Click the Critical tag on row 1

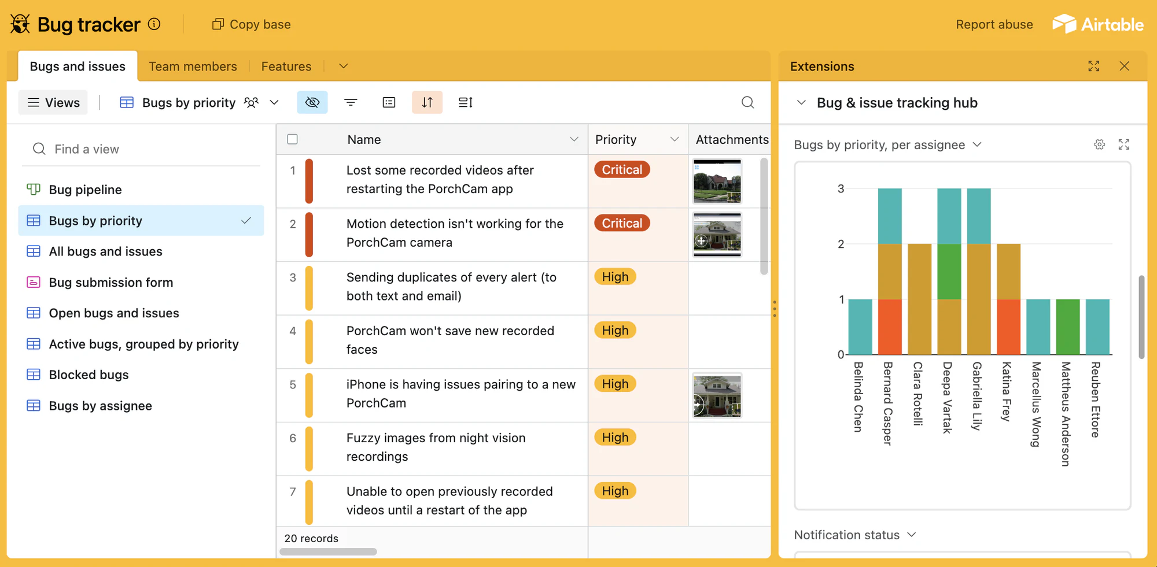[622, 169]
